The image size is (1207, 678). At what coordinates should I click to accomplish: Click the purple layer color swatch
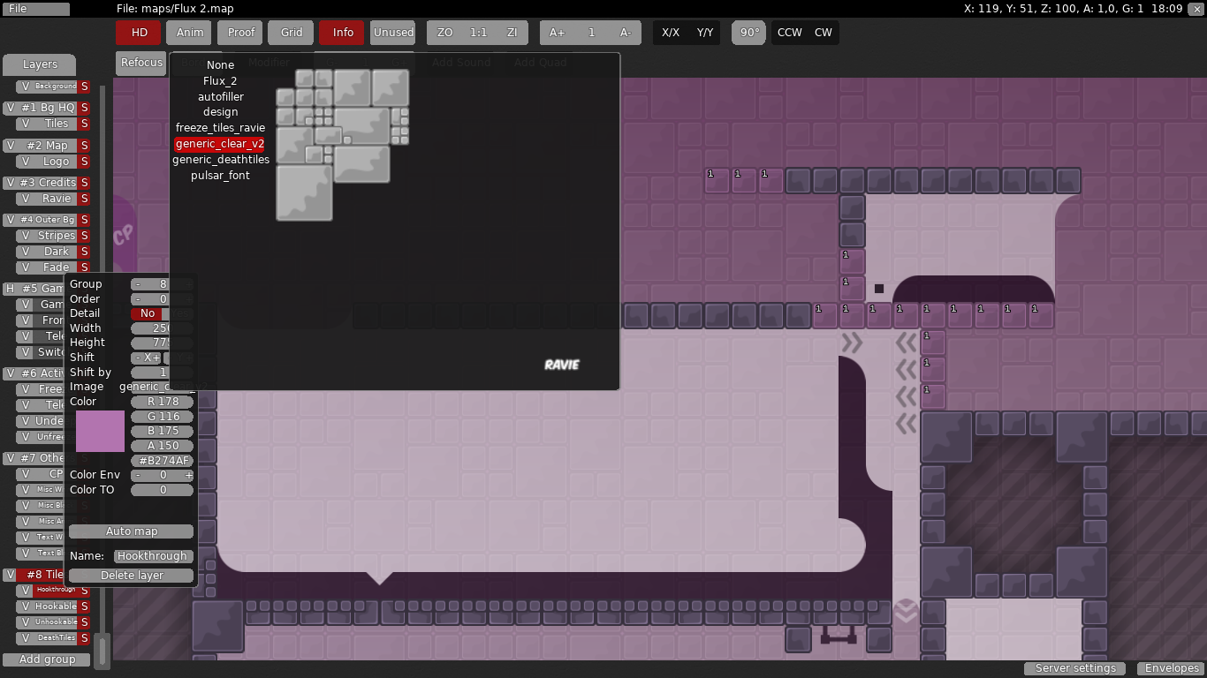(100, 431)
